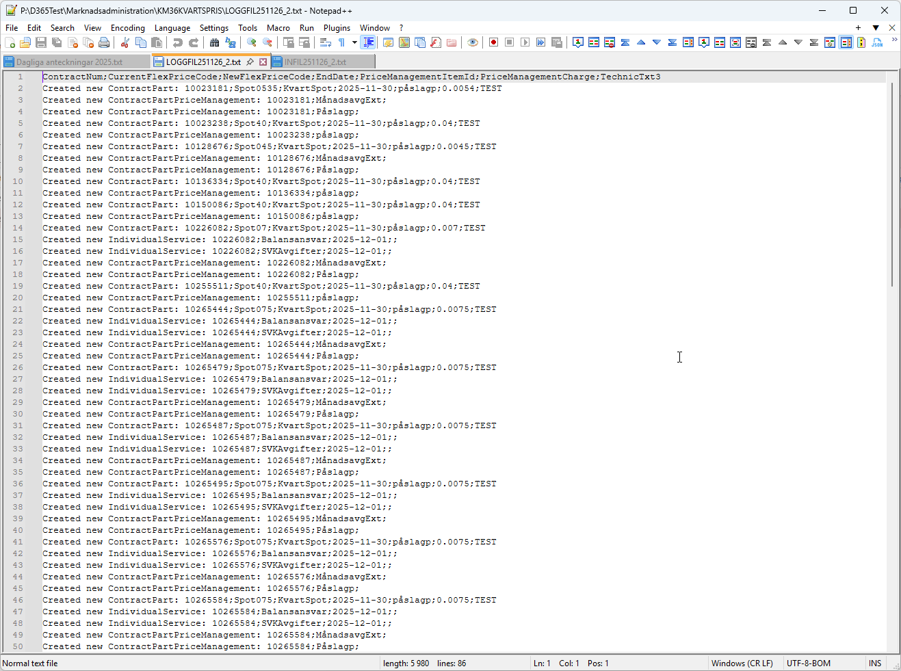Click the JSON plugin toolbar icon
This screenshot has height=671, width=901.
[x=877, y=42]
